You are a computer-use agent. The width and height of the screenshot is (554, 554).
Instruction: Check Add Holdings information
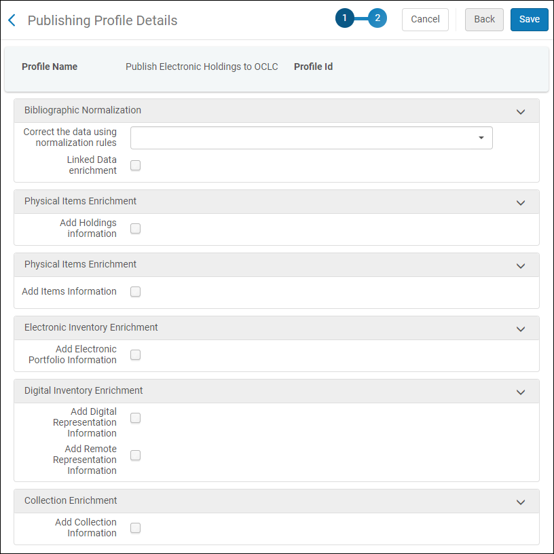point(135,228)
